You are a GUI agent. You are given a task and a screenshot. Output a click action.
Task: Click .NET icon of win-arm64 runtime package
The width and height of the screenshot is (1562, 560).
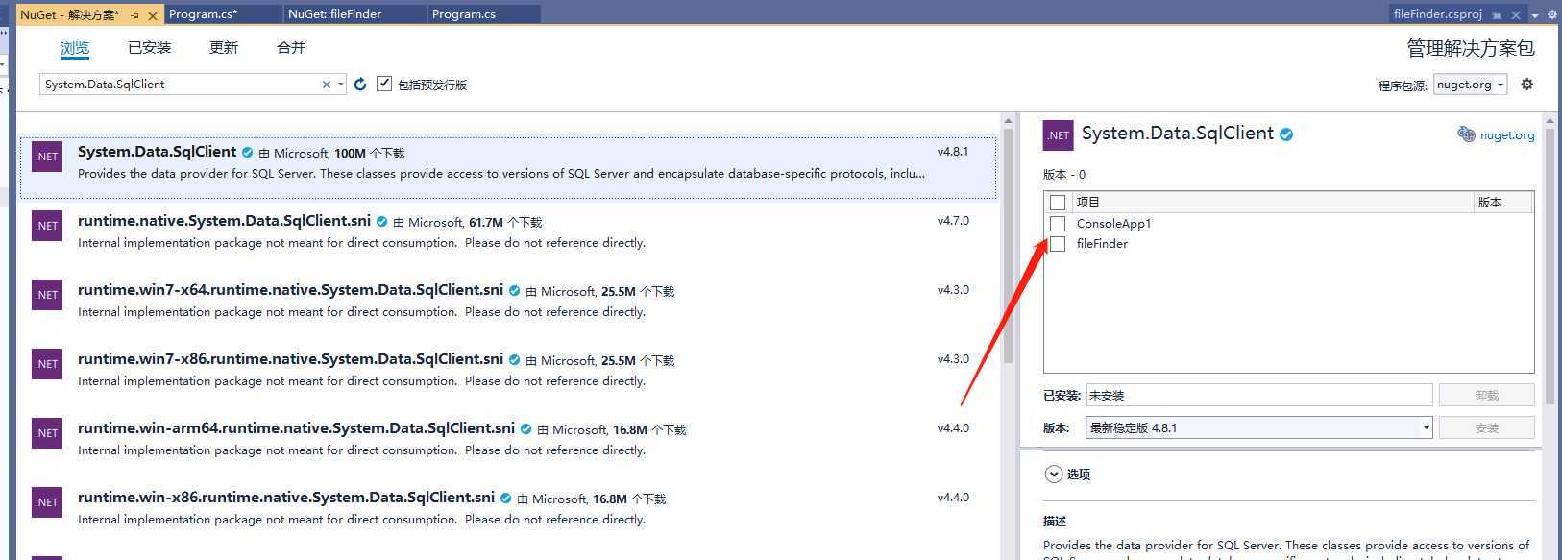pyautogui.click(x=47, y=433)
